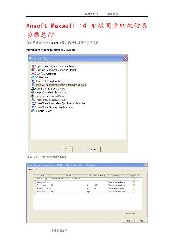Select the Universal Motor icon
This screenshot has height=247, width=174.
[33, 111]
